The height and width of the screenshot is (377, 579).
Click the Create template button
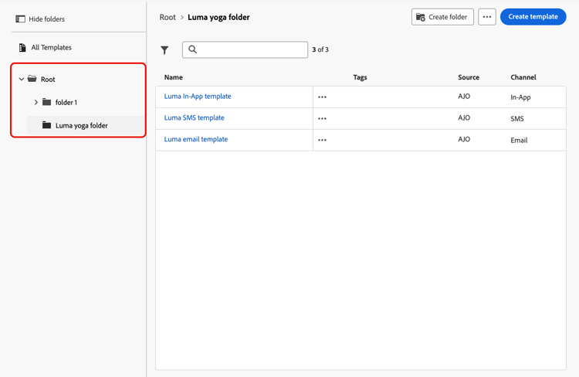pyautogui.click(x=533, y=17)
